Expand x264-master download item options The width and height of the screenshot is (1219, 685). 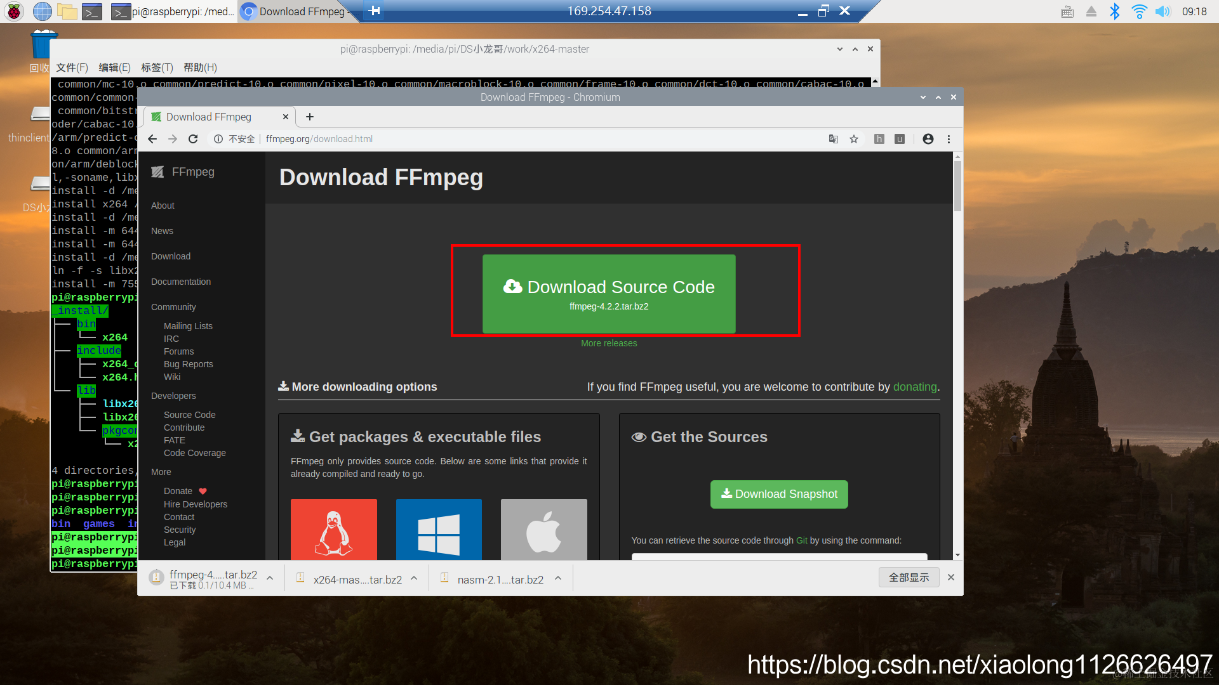coord(414,578)
